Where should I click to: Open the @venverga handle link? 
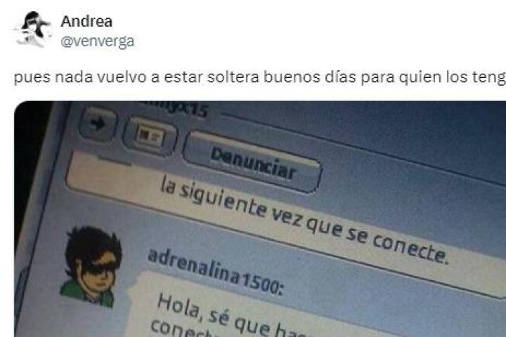pyautogui.click(x=98, y=41)
